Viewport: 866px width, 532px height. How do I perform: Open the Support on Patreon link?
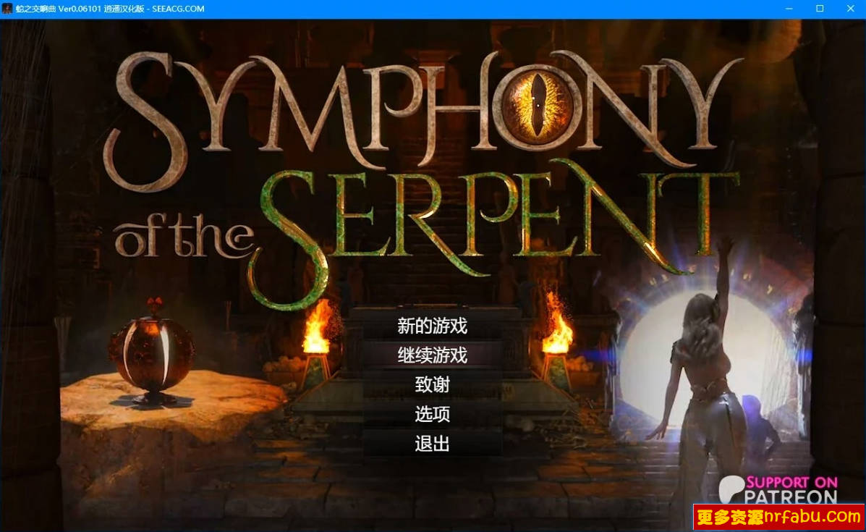pos(791,489)
